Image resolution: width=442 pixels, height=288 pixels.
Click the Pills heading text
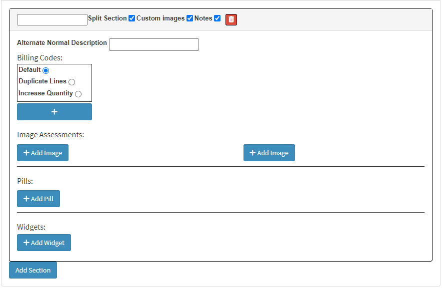pyautogui.click(x=24, y=181)
